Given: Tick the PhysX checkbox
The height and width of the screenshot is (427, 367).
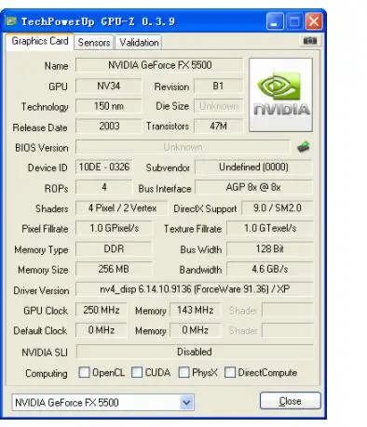Looking at the screenshot, I should coord(183,372).
